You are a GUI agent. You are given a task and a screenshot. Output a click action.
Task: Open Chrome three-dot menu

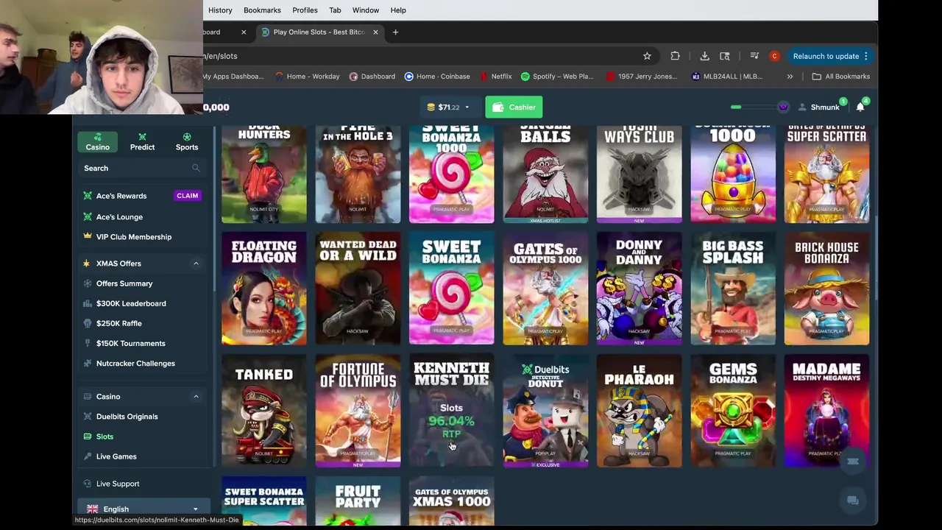click(866, 56)
